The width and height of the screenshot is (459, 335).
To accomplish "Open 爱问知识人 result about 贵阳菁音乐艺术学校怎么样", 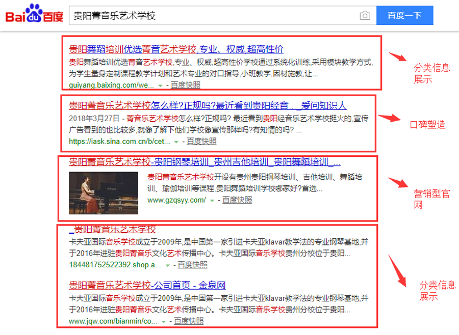I will point(208,105).
